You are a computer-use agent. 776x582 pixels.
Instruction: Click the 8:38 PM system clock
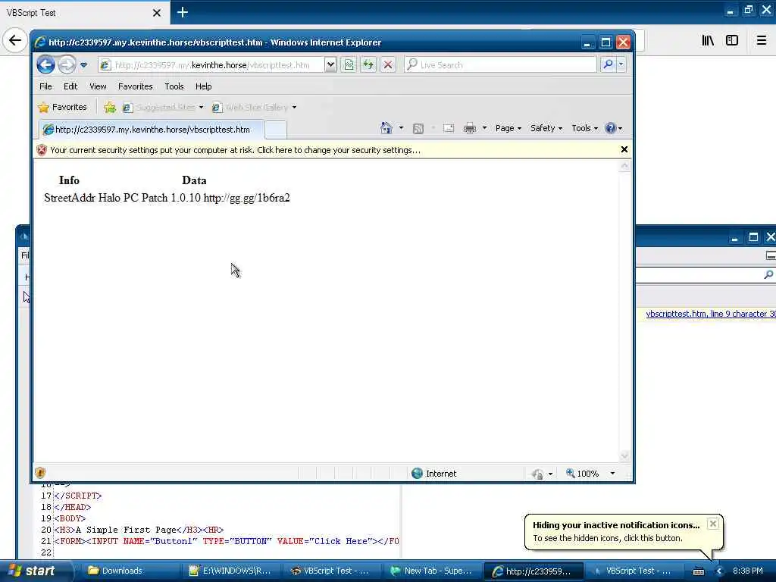tap(747, 571)
